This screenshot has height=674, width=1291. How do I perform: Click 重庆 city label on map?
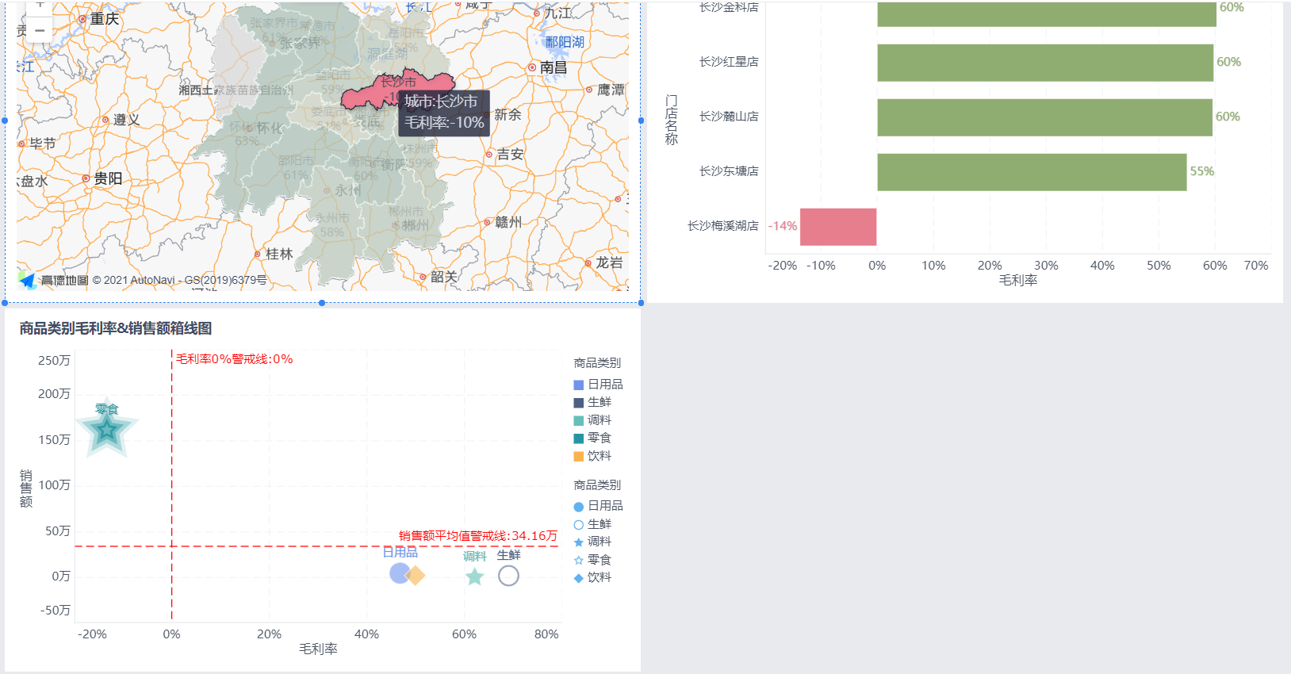coord(105,19)
